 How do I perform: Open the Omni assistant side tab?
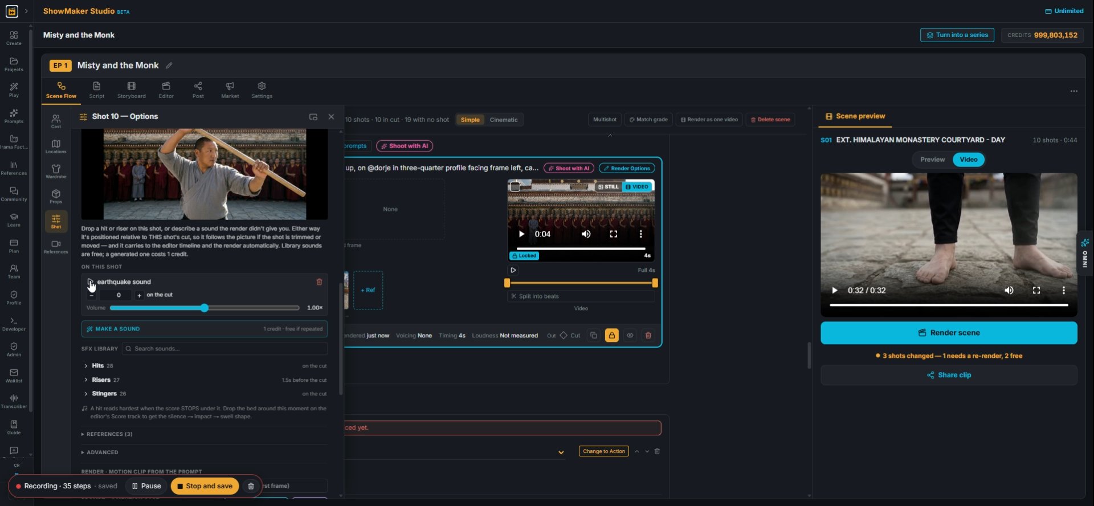click(1085, 253)
